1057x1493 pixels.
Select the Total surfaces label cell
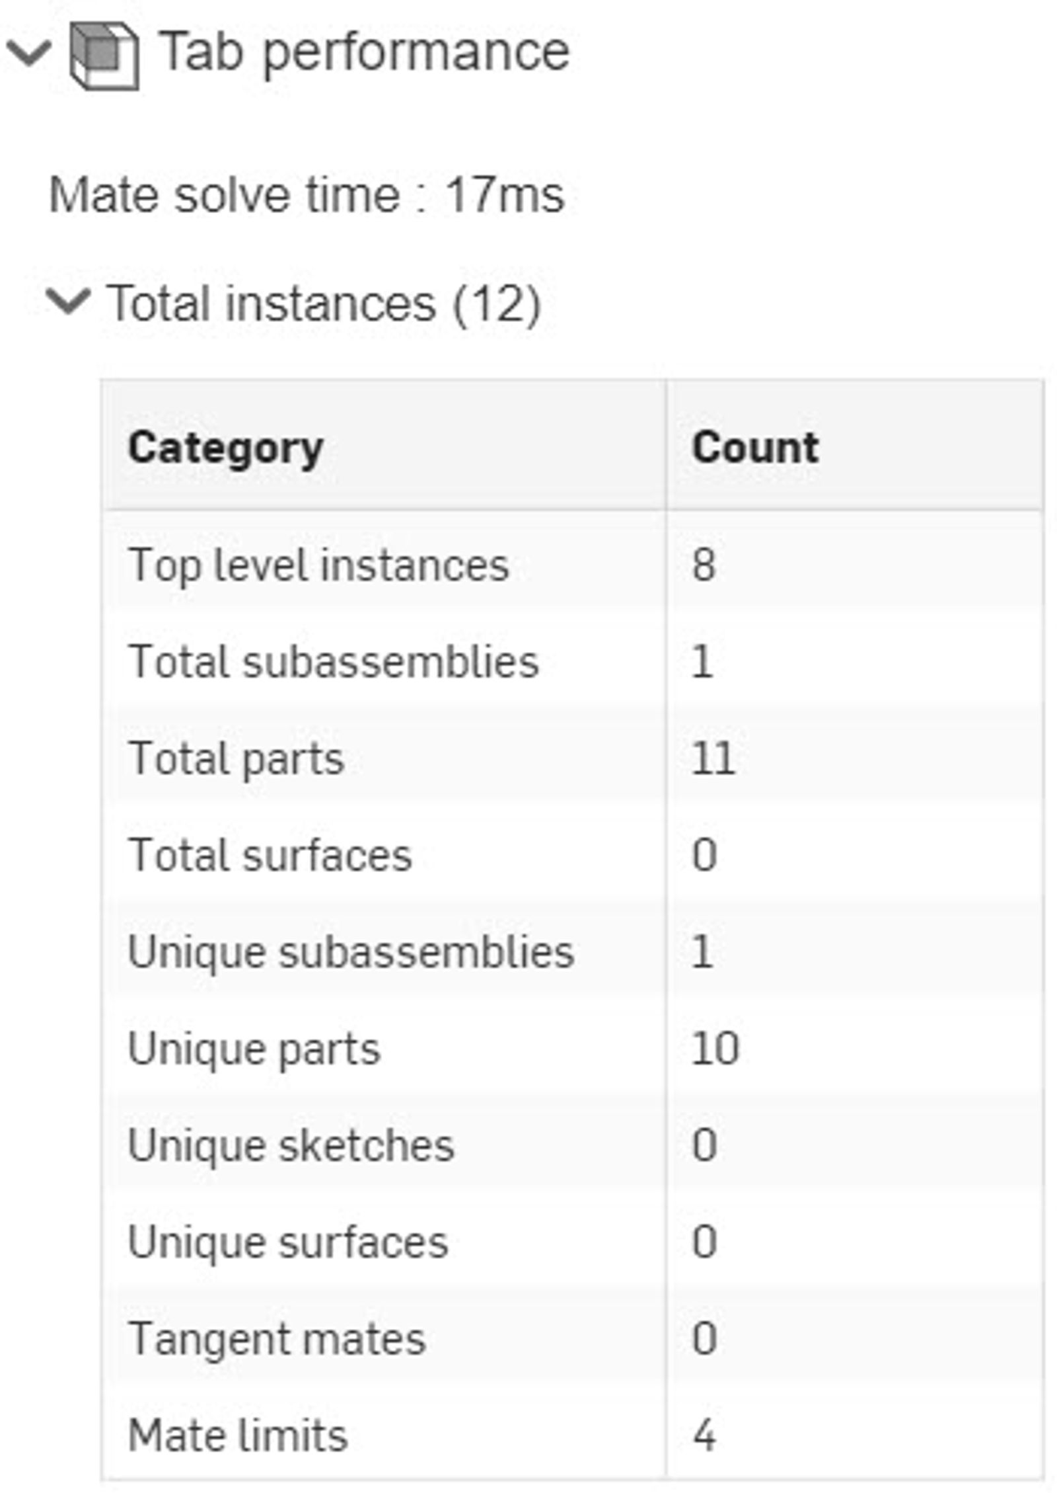(270, 855)
